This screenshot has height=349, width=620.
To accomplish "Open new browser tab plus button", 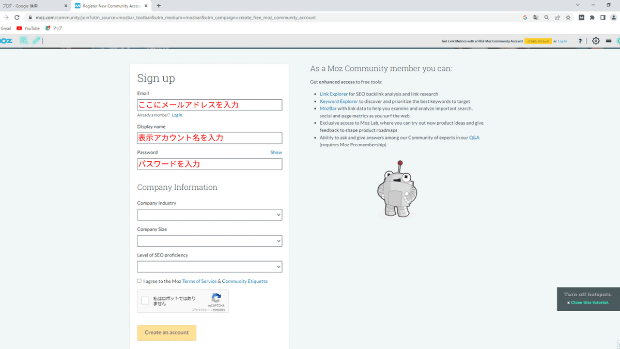I will [159, 6].
